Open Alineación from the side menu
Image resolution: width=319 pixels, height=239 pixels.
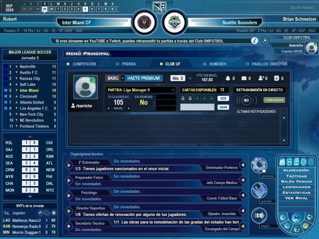(x=296, y=170)
